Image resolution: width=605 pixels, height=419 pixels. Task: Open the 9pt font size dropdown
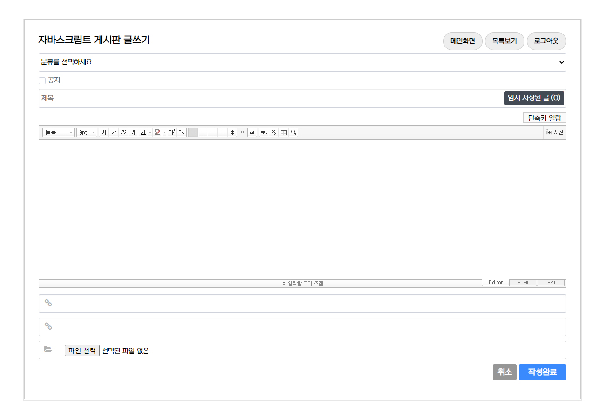pos(87,133)
